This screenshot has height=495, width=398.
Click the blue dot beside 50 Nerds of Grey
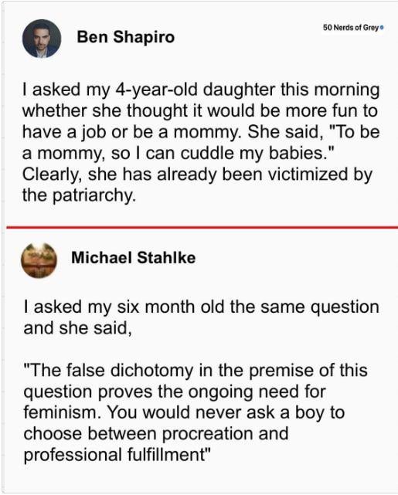click(x=382, y=28)
